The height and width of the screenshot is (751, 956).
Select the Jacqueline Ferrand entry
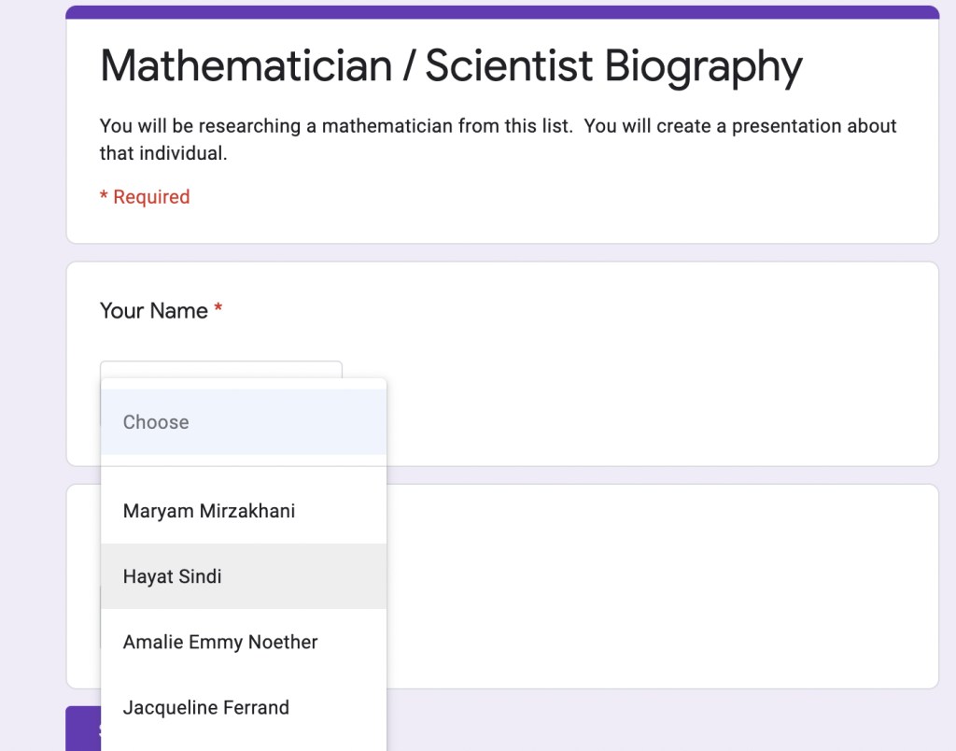tap(206, 707)
